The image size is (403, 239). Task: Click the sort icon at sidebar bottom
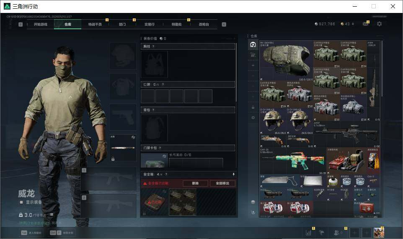pos(253,213)
